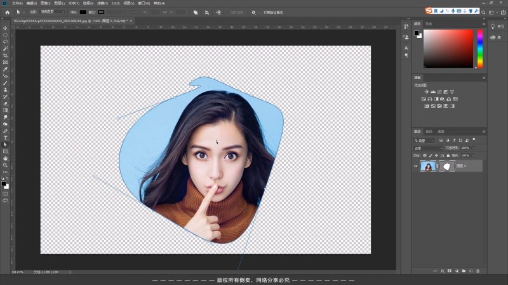The image size is (508, 285).
Task: Open the layer opacity dropdown
Action: coord(472,148)
